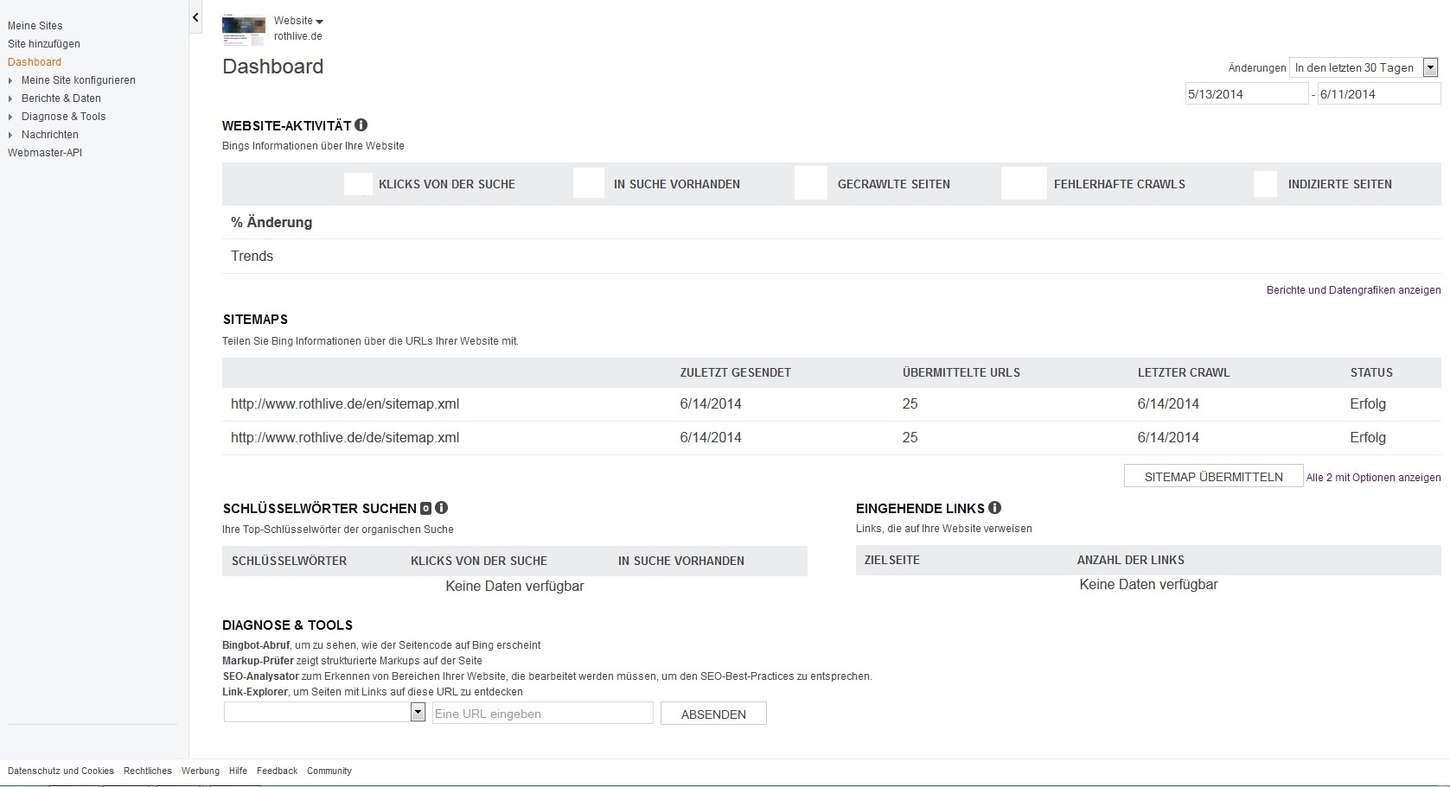The height and width of the screenshot is (787, 1450).
Task: Click the Eine URL eingeben field
Action: [x=543, y=713]
